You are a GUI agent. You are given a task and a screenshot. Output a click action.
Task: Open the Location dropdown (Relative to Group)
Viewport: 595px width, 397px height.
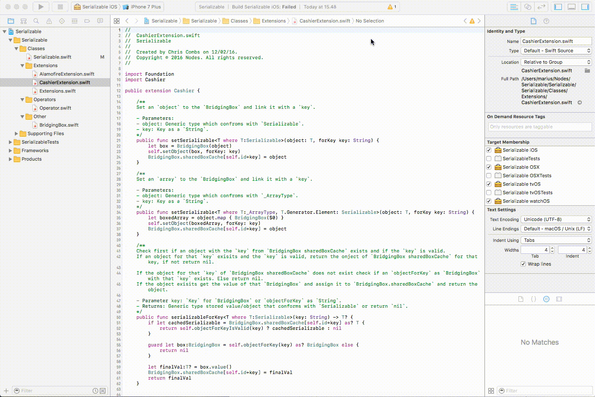point(556,62)
